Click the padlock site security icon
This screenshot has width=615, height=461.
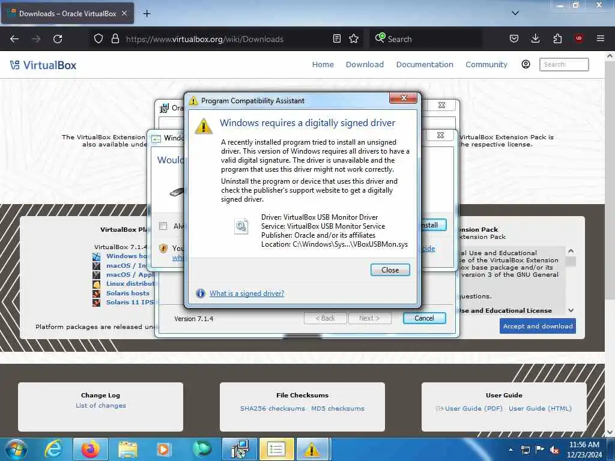(115, 39)
